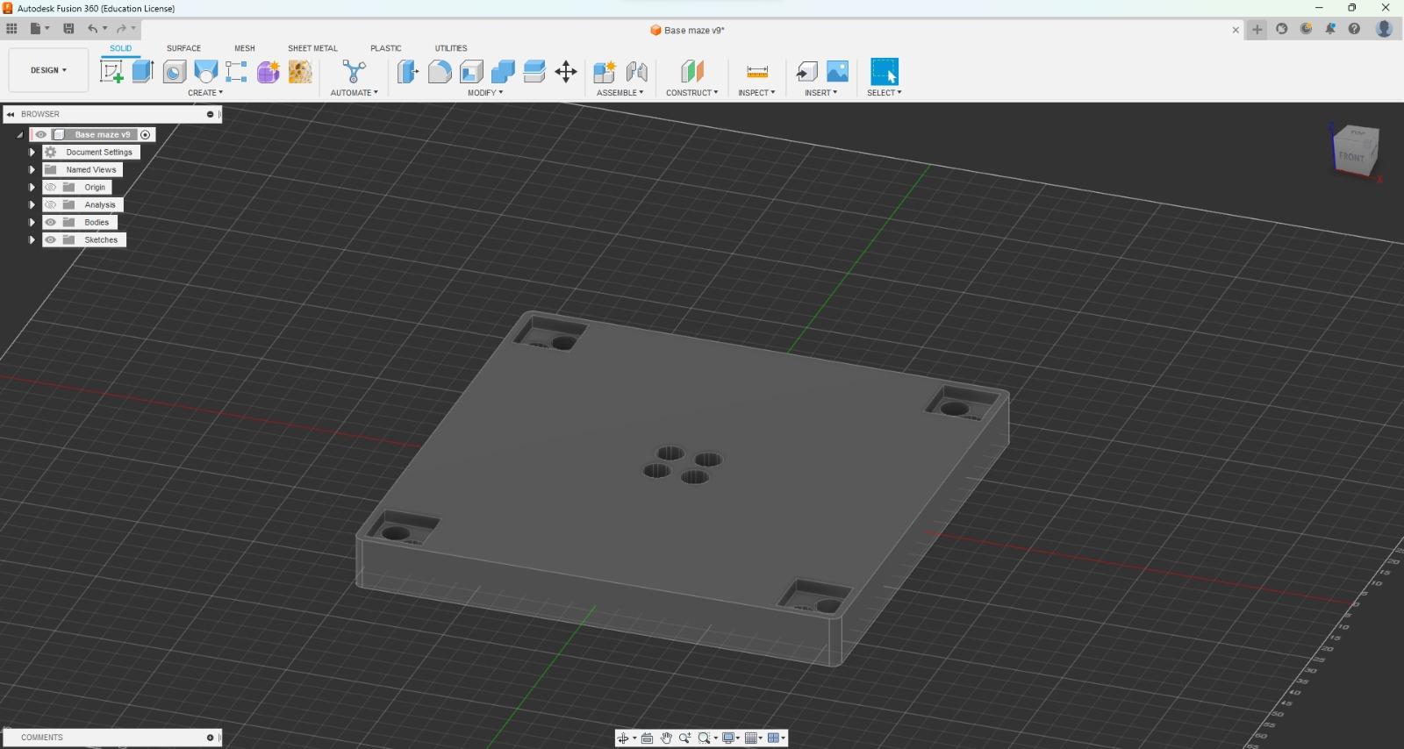This screenshot has width=1404, height=749.
Task: Switch to the SOLID tab
Action: (121, 48)
